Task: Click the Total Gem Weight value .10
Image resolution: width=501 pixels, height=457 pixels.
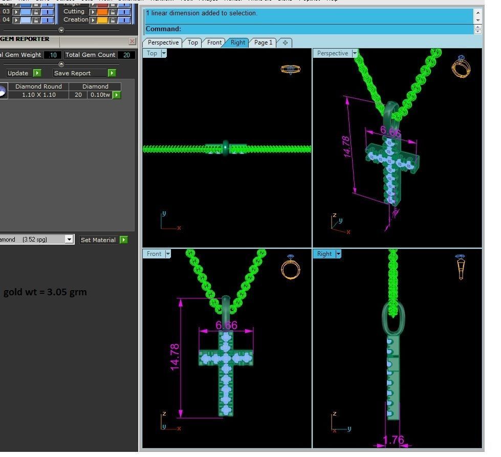Action: [52, 55]
